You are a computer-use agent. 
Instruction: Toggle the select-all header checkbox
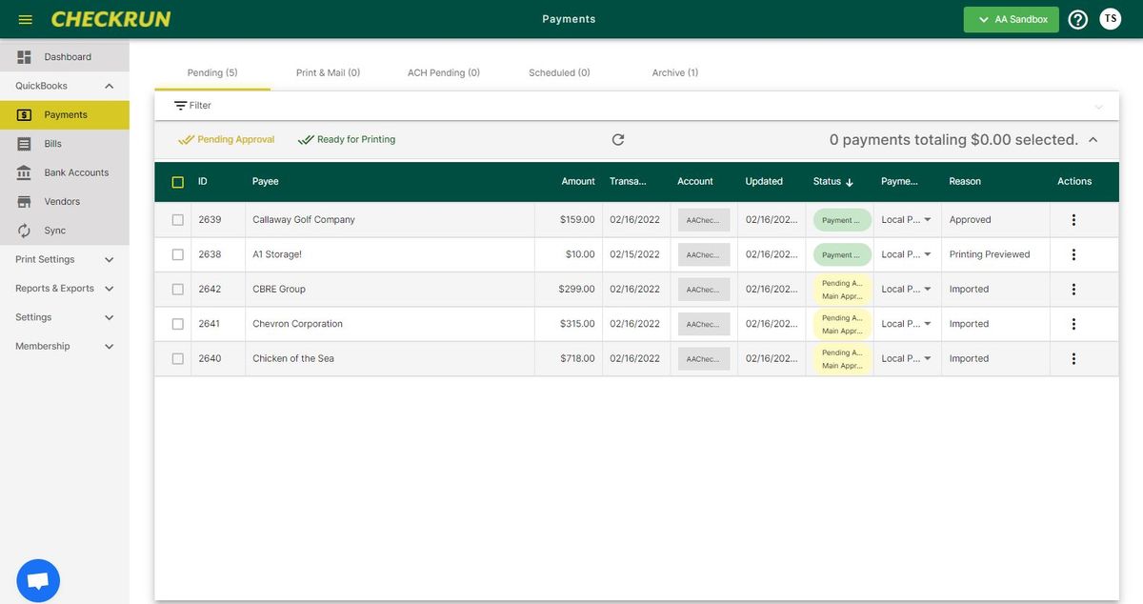(x=178, y=182)
